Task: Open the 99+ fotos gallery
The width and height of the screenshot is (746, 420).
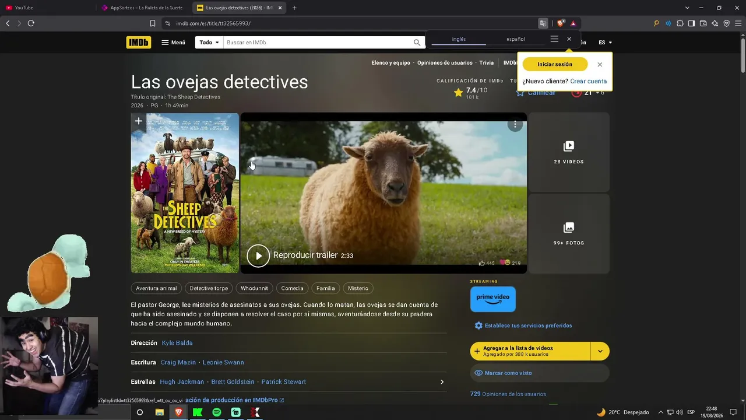Action: 569,233
